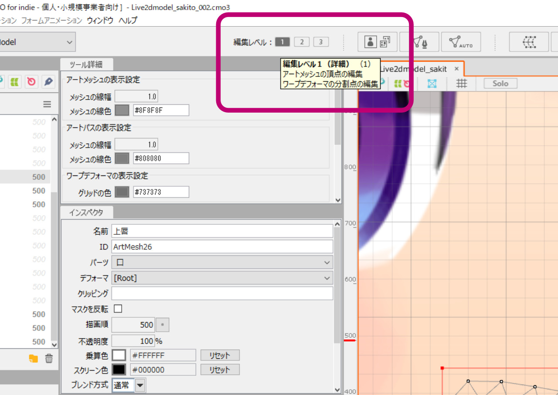
Task: Toggle the grid display icon in canvas toolbar
Action: (x=462, y=83)
